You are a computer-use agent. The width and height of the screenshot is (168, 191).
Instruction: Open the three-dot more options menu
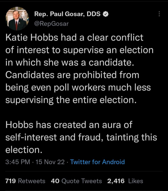[159, 14]
